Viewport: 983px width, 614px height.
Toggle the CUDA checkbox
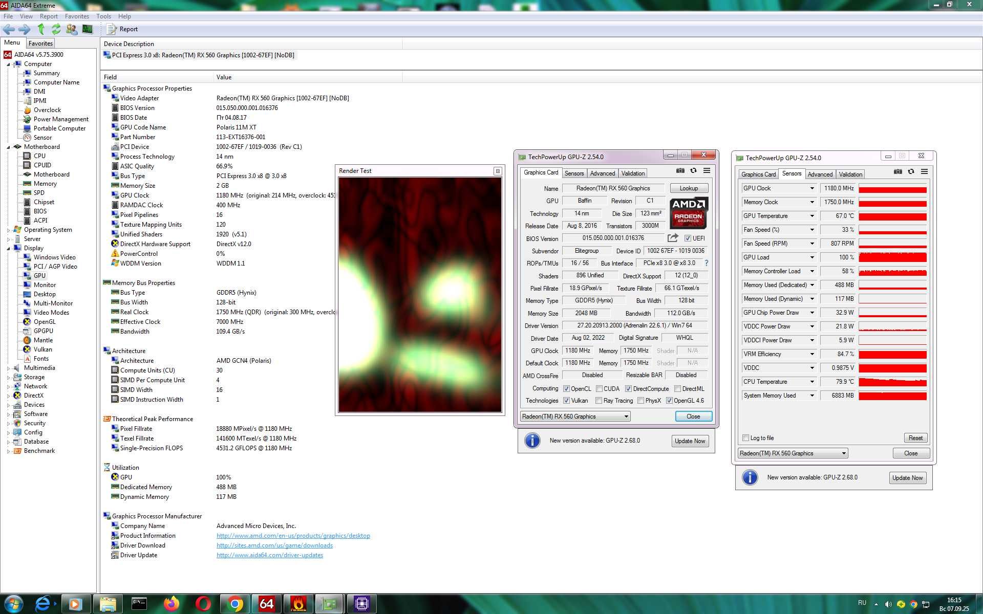point(599,389)
